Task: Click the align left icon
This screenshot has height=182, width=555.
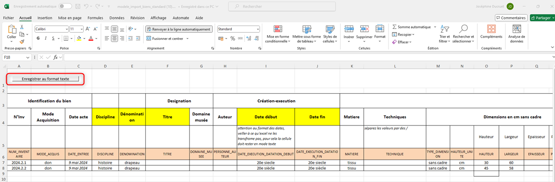Action: [x=107, y=38]
